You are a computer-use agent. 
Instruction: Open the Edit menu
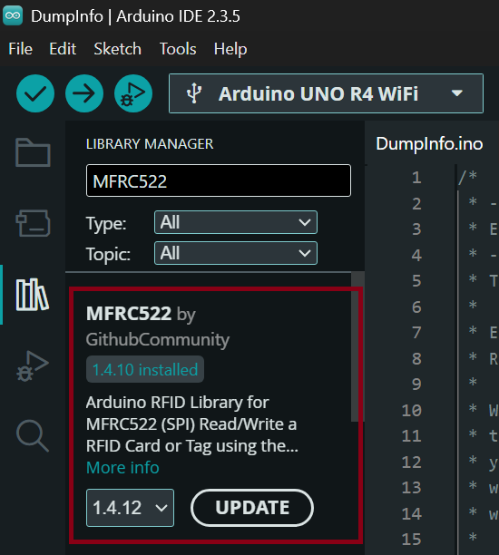tap(63, 49)
